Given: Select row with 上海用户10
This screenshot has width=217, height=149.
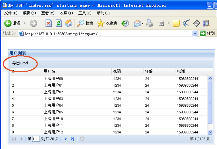Looking at the screenshot, I should click(x=108, y=119).
